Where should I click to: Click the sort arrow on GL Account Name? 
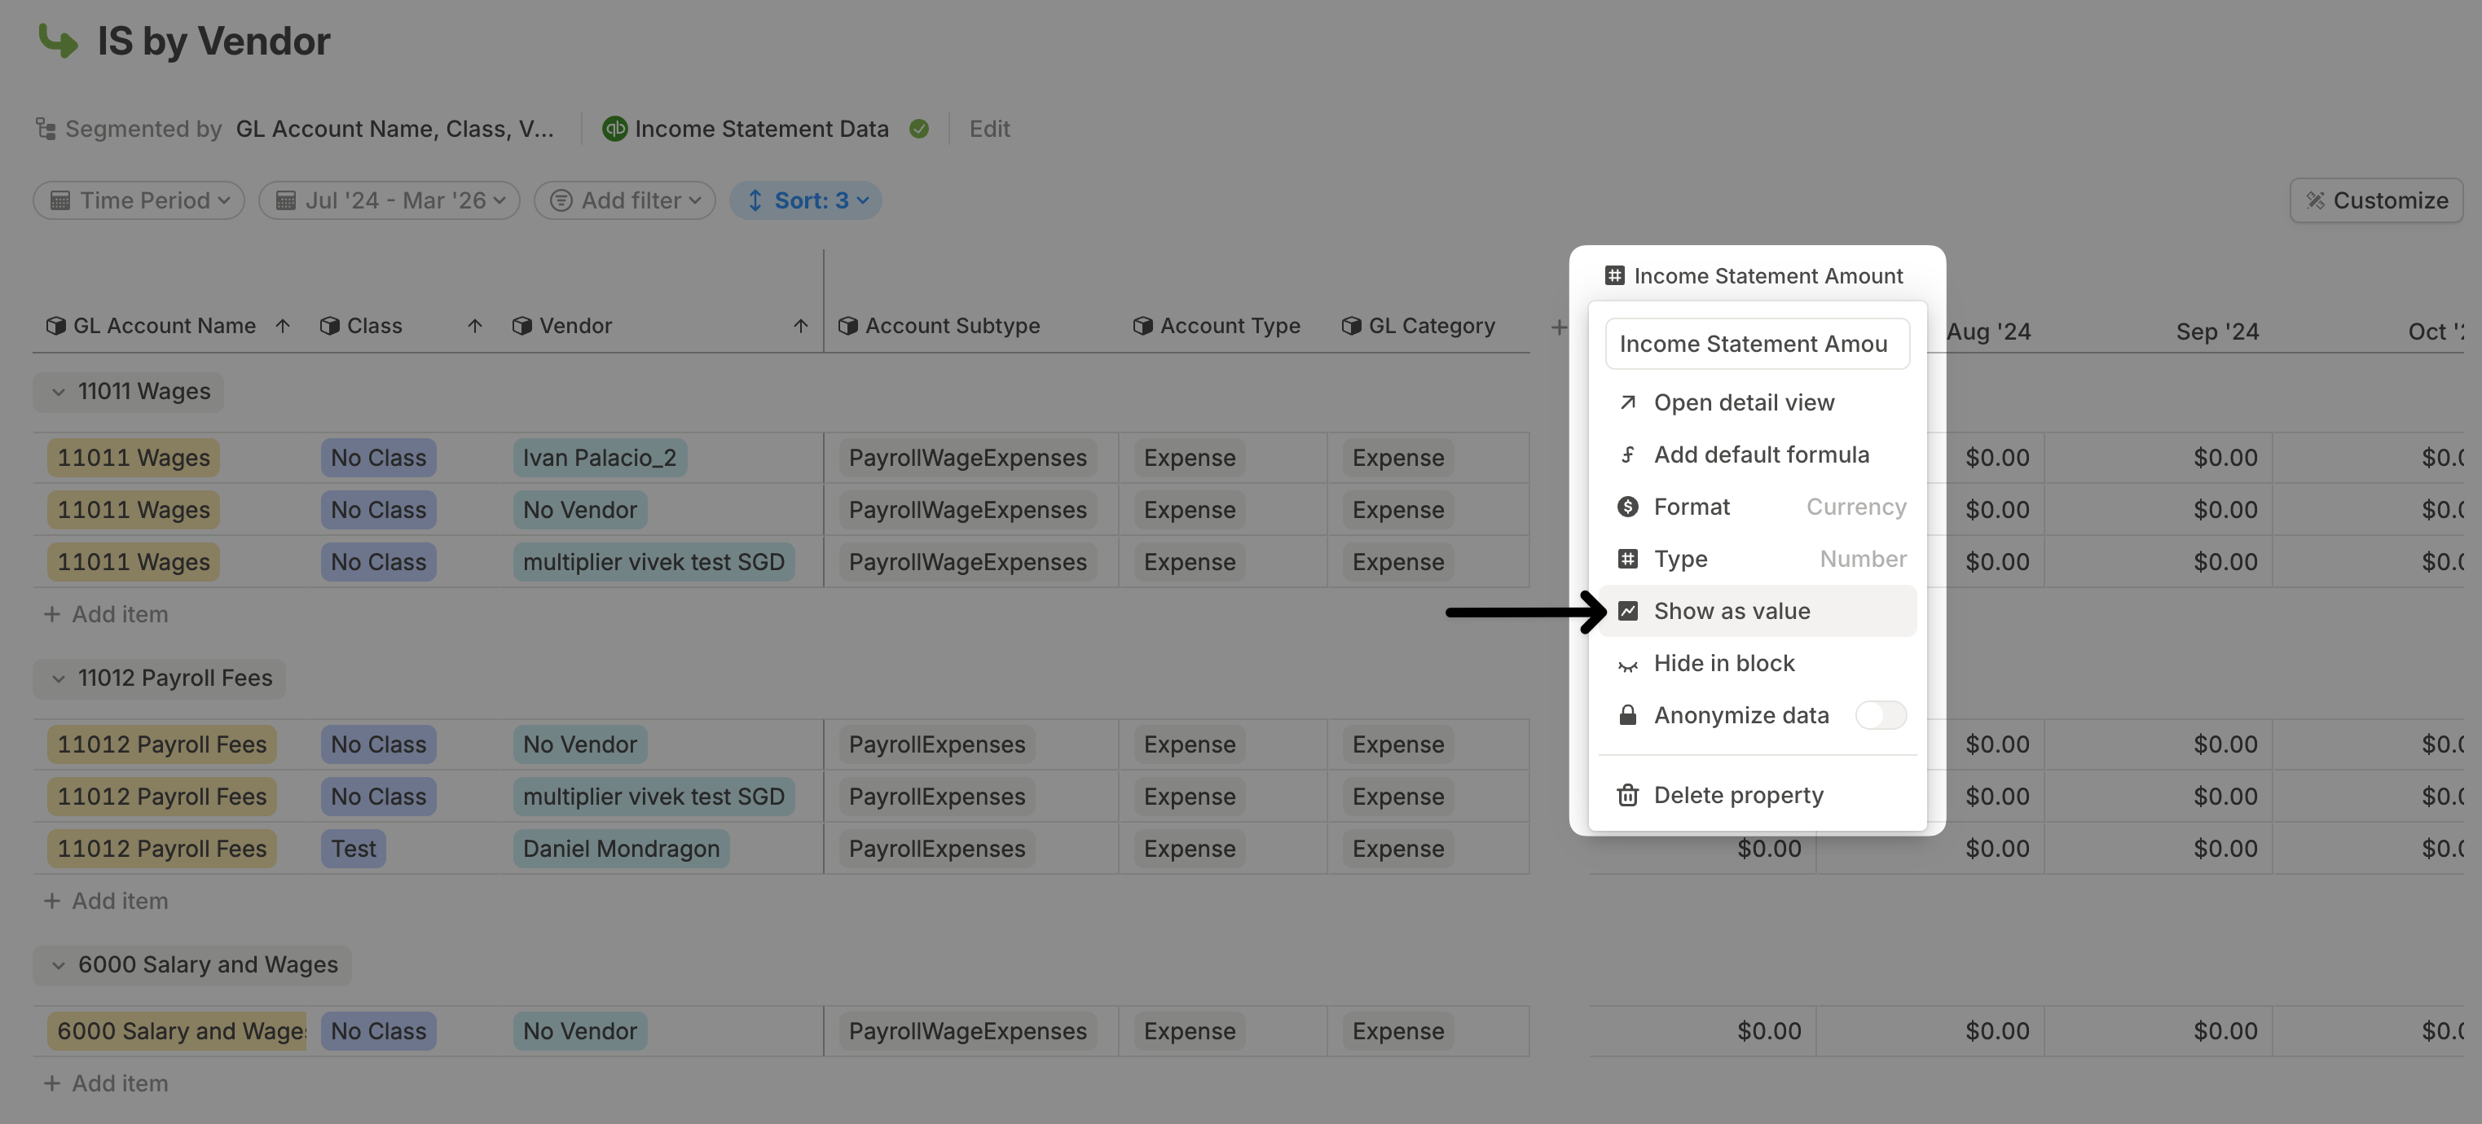(282, 327)
